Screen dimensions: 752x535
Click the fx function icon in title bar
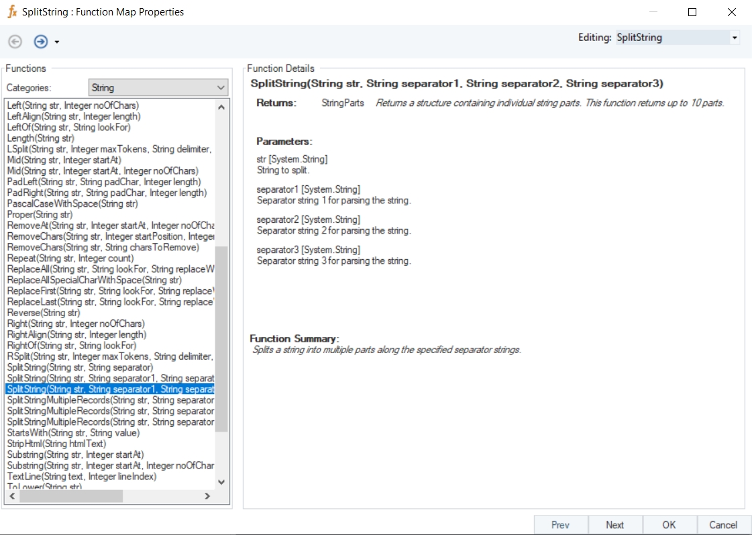pyautogui.click(x=11, y=12)
